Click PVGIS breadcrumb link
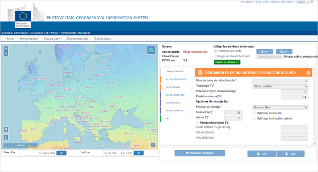Screen dimensions: 318x172 (54, 33)
